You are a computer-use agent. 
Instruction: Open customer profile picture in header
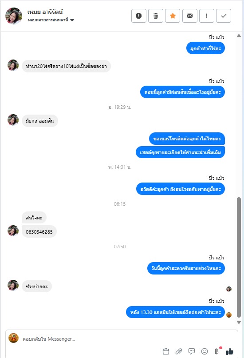pyautogui.click(x=14, y=16)
